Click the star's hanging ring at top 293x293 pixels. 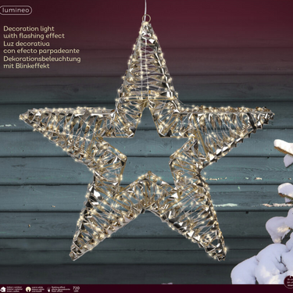(146, 19)
